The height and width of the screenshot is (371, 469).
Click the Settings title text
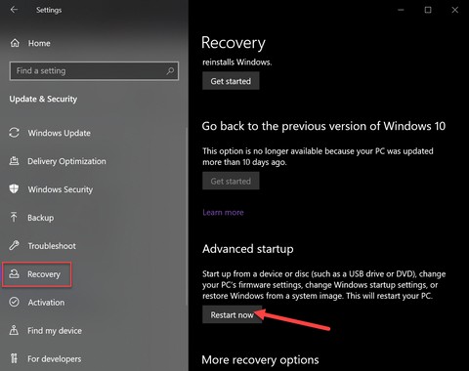pyautogui.click(x=49, y=10)
